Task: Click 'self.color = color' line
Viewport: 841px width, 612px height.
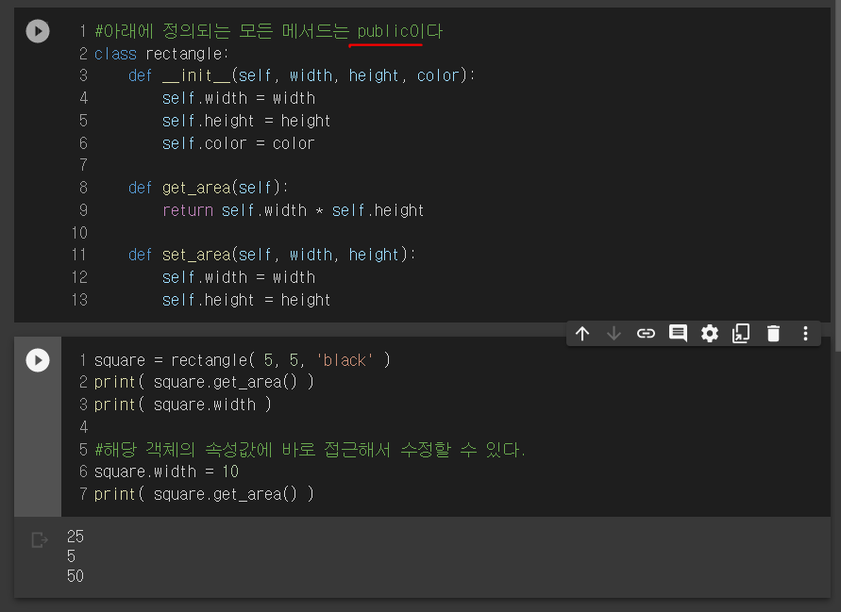Action: pos(239,143)
